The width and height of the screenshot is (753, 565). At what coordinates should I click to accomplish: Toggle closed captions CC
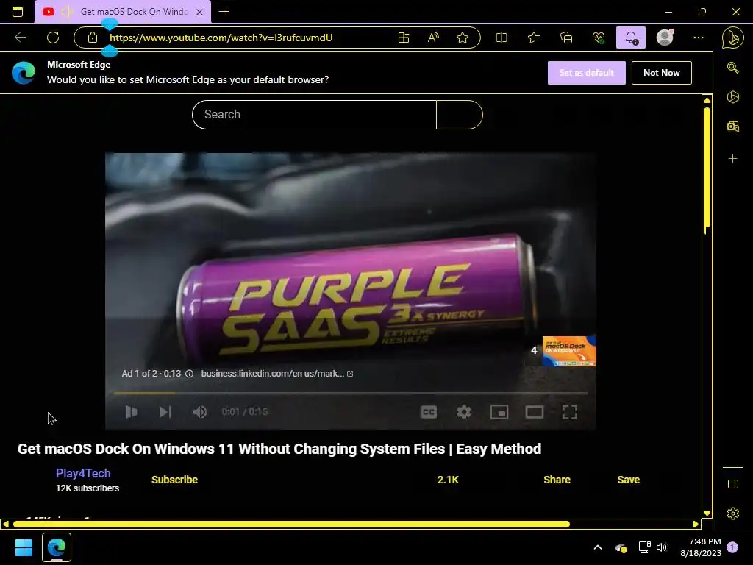tap(429, 412)
